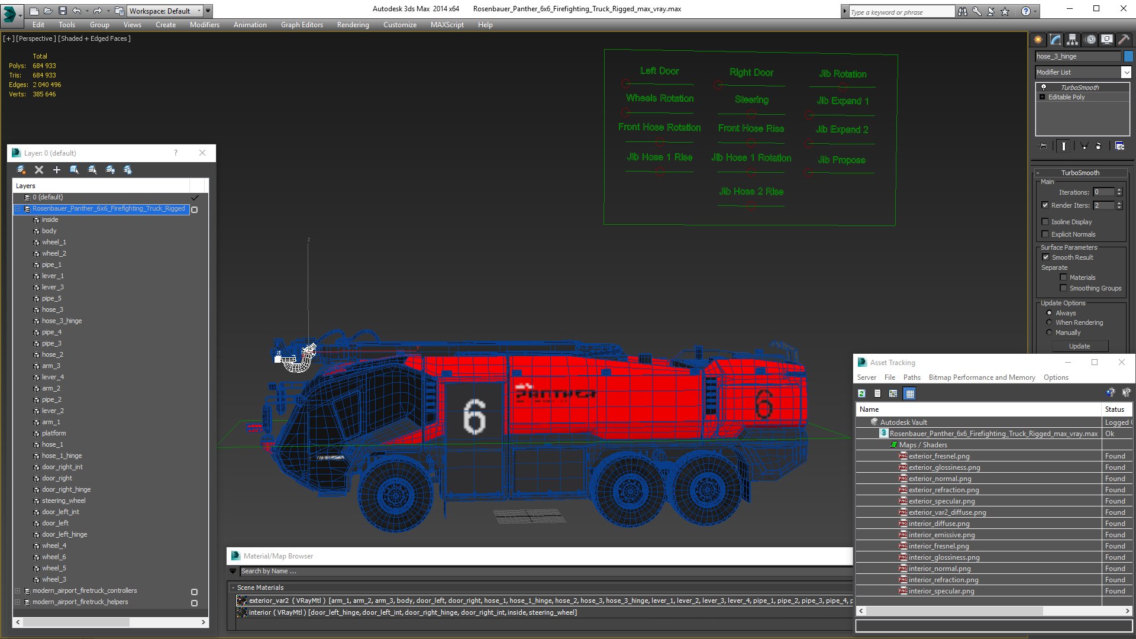Select hose_3_hinge layer item
The height and width of the screenshot is (639, 1136).
pos(62,321)
